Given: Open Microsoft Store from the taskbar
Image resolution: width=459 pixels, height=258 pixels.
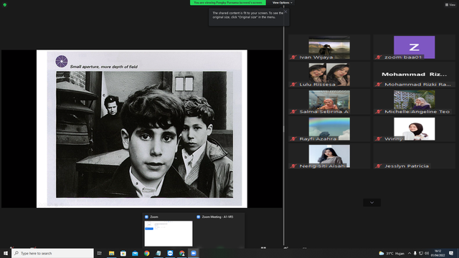Looking at the screenshot, I should (123, 253).
